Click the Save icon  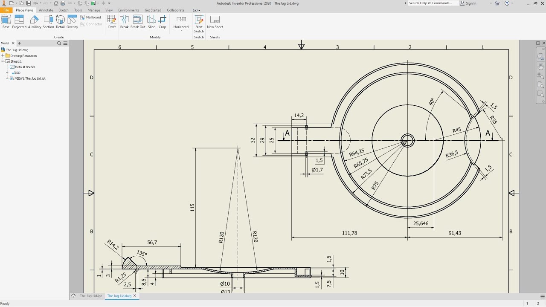pyautogui.click(x=29, y=3)
